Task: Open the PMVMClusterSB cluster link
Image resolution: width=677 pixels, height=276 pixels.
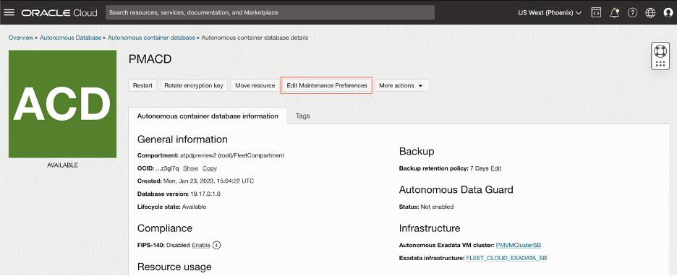Action: 519,245
